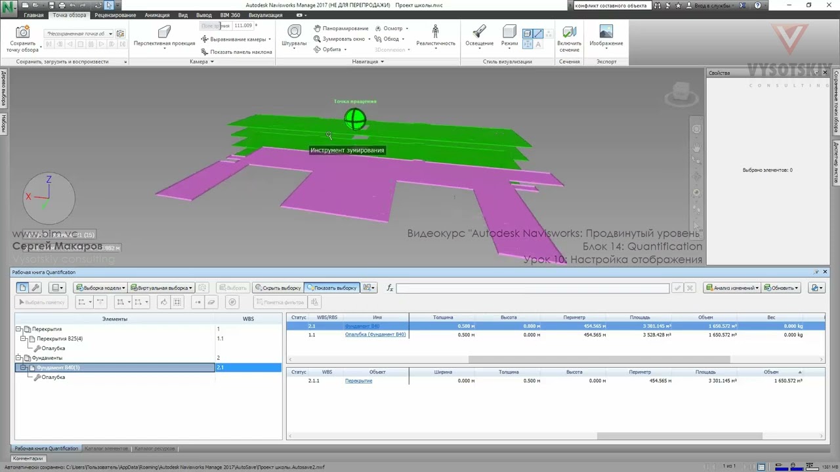Switch to Каталог ресурсов tab
This screenshot has width=840, height=472.
[x=155, y=448]
